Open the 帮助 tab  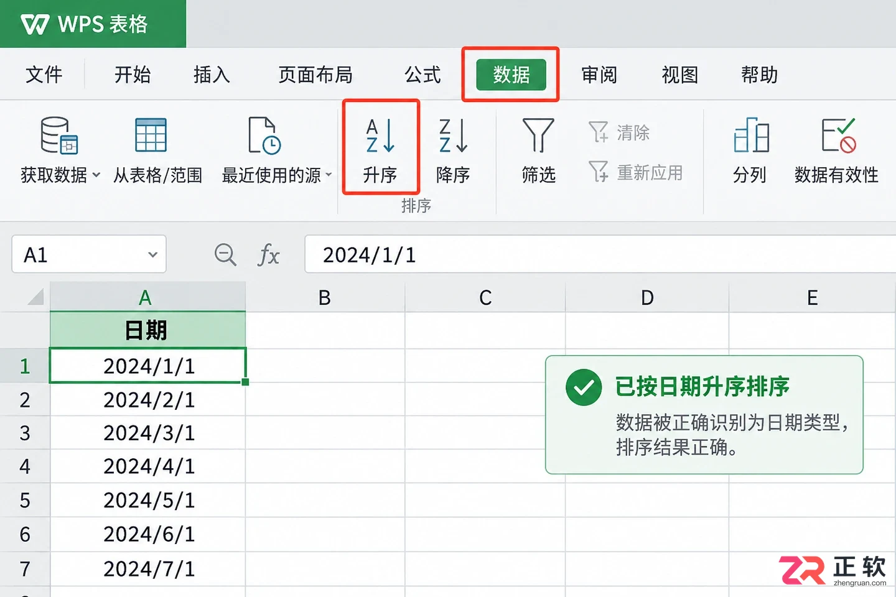pyautogui.click(x=759, y=75)
